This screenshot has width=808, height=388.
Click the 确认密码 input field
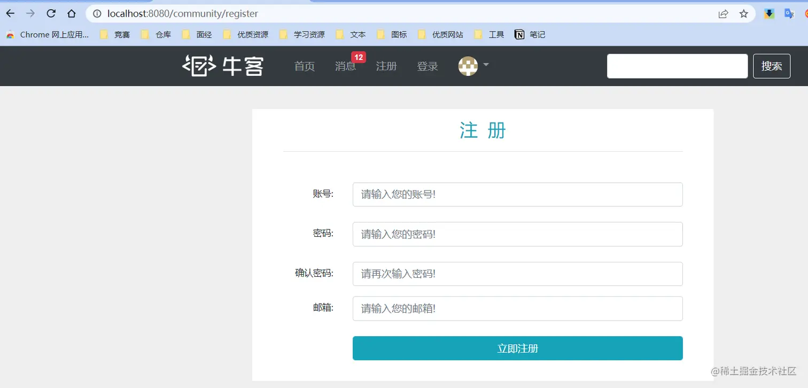517,274
